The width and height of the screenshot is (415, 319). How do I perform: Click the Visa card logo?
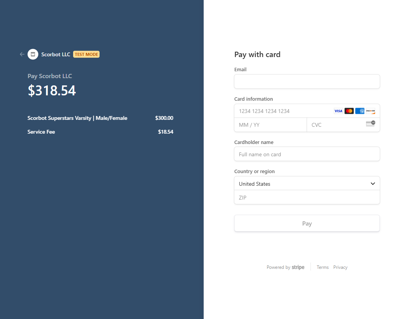(338, 111)
